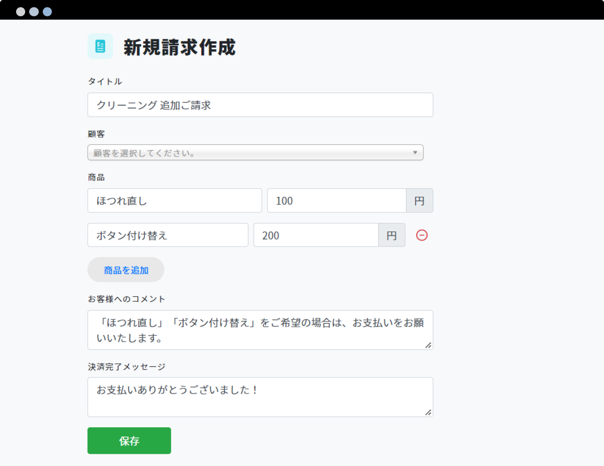Viewport: 604px width, 466px height.
Task: Click into the 決済完了メッセージ textarea
Action: [260, 397]
